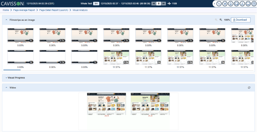Click the fast-forward playback button
257x132 pixels.
pos(164,4)
